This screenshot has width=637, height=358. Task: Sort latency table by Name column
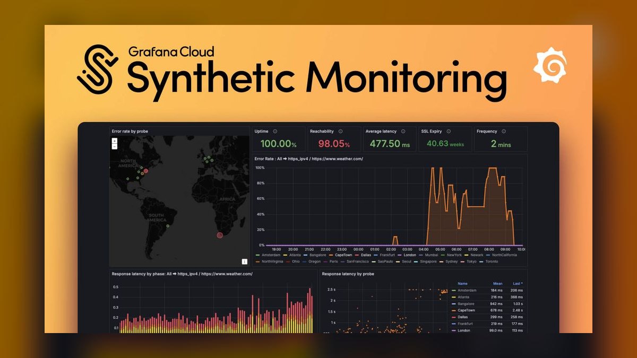(463, 284)
